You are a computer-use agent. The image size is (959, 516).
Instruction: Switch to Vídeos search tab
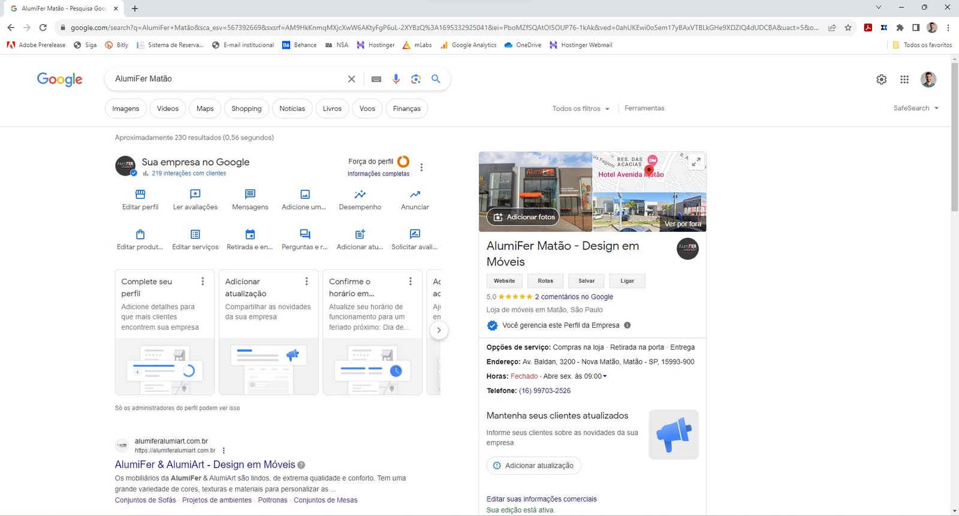point(168,108)
